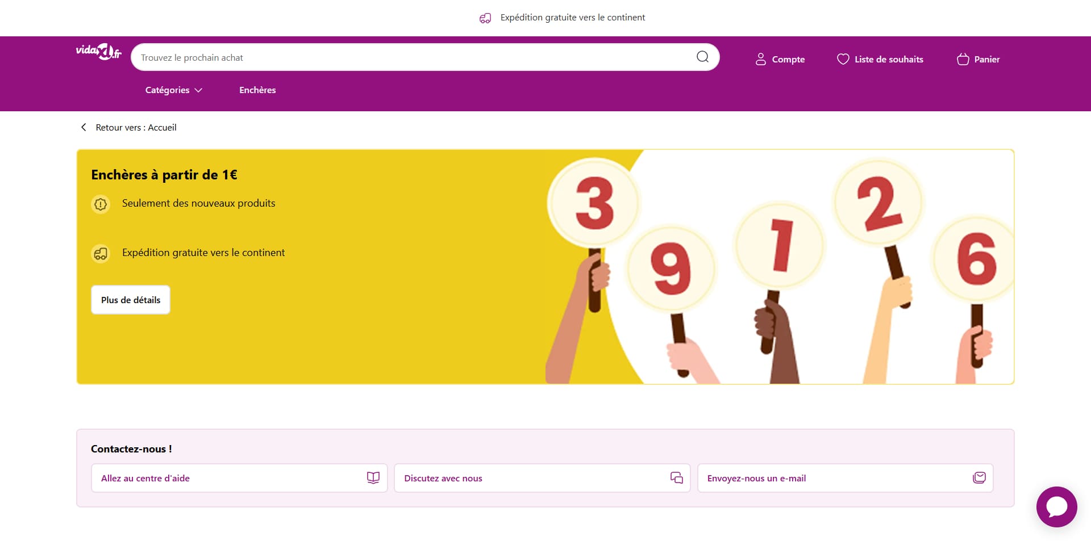Click the wishlist heart icon
Screen dimensions: 1091x541
click(x=843, y=59)
